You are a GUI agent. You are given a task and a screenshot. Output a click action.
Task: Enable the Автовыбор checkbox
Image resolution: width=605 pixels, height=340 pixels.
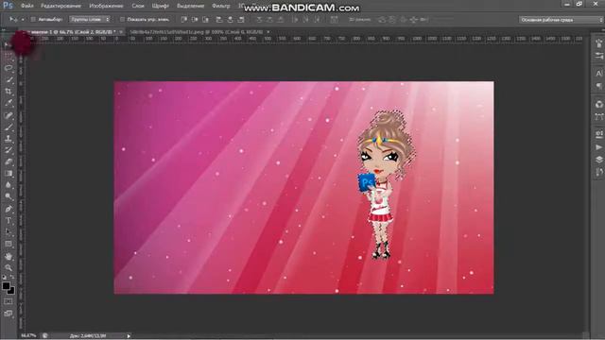[33, 19]
